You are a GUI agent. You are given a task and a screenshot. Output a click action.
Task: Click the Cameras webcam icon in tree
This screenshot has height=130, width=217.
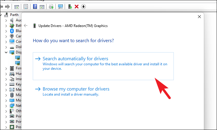coord(12,36)
